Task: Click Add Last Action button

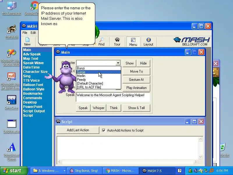Action: [78, 130]
